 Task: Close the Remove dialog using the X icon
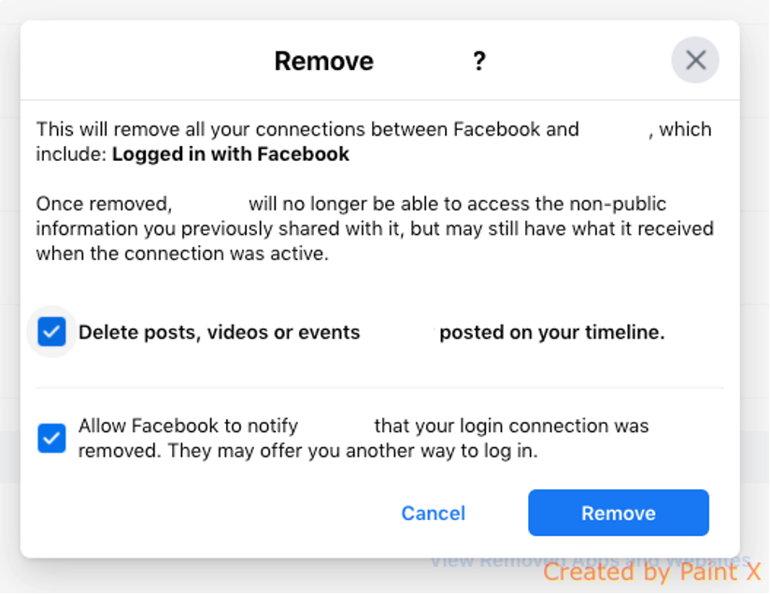coord(695,61)
